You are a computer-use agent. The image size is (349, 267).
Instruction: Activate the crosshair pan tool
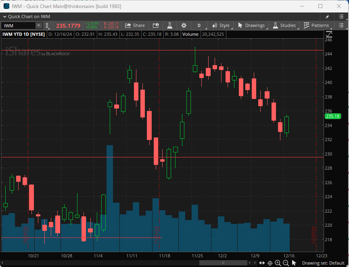click(270, 263)
